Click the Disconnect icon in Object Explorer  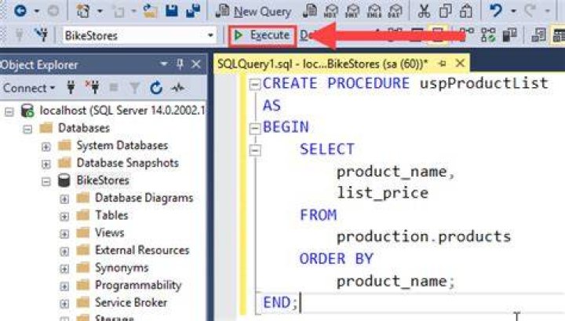pos(93,88)
